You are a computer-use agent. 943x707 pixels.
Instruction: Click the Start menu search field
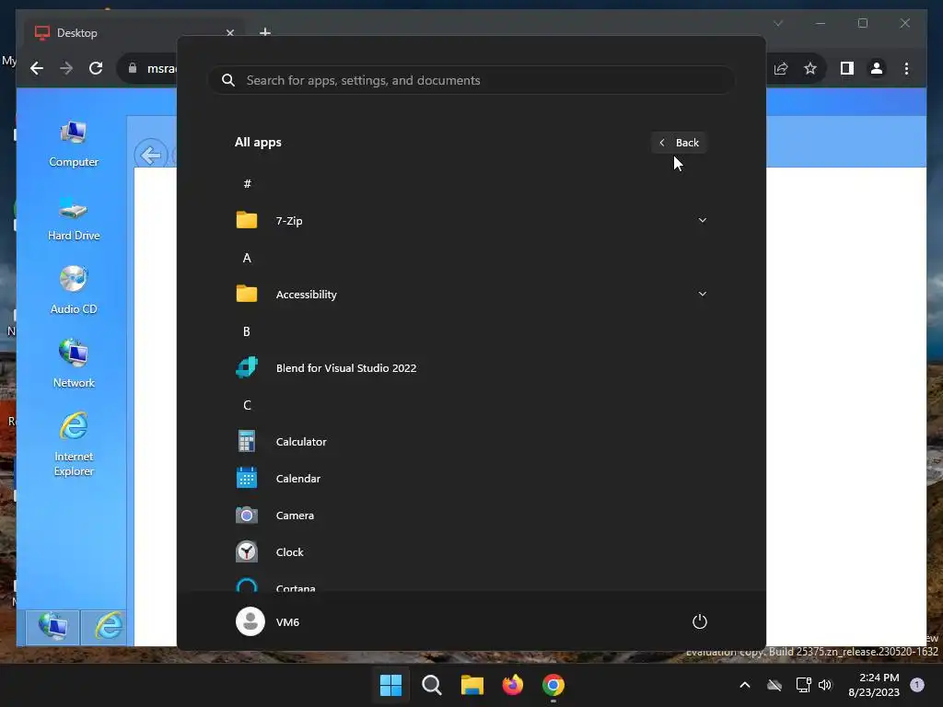[x=471, y=80]
